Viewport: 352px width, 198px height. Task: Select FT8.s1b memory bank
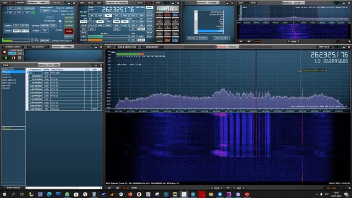13,71
